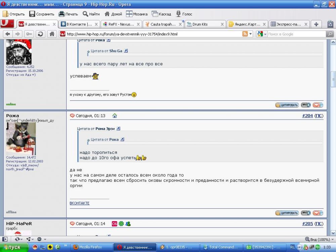Open the address bar history dropdown arrow
Screen dimensions: 336x252
click(x=251, y=34)
